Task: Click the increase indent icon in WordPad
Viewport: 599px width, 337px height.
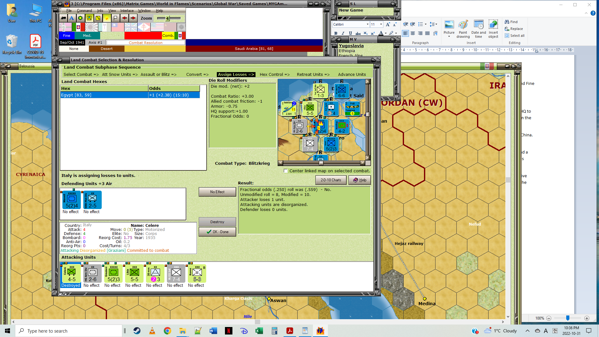Action: point(413,24)
